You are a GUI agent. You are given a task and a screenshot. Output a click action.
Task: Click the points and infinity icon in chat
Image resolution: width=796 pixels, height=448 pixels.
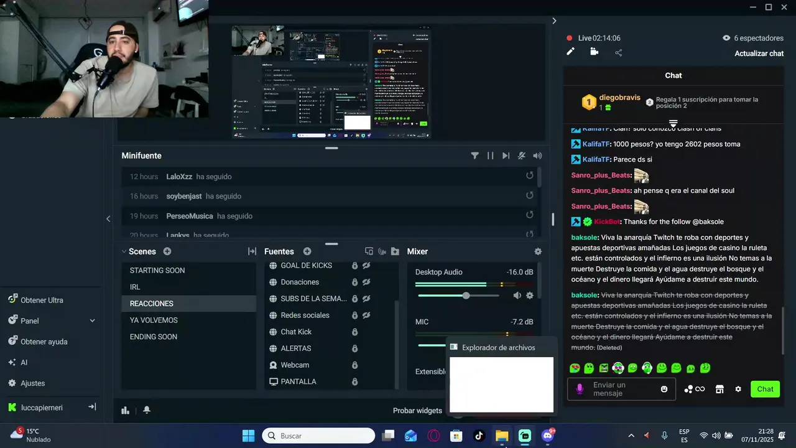[695, 390]
